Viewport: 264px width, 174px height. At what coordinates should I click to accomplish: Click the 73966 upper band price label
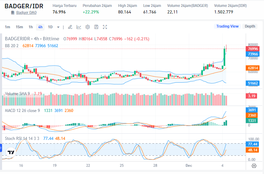[x=253, y=54]
